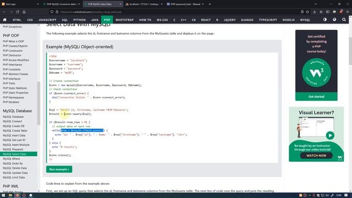Close the PHP MySQL Select Data tab

coord(120,4)
